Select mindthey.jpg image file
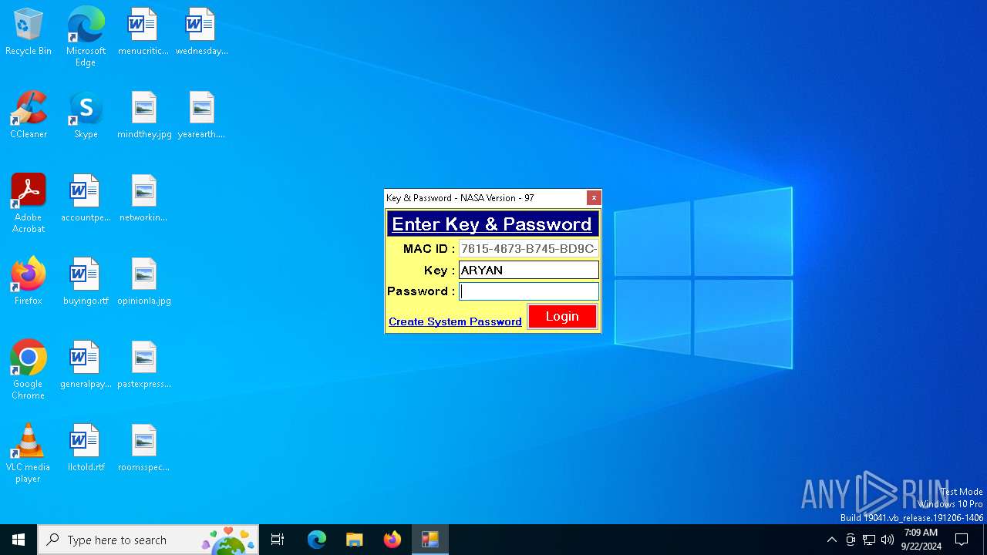987x555 pixels. tap(144, 116)
